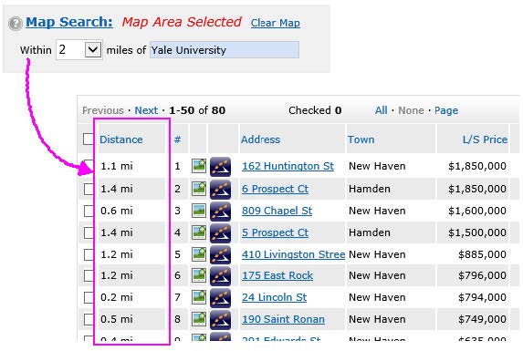Sort results by Distance column
The image size is (523, 351).
click(x=121, y=139)
